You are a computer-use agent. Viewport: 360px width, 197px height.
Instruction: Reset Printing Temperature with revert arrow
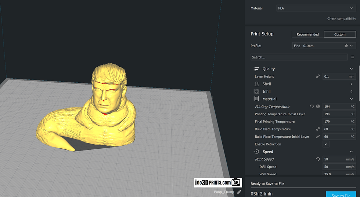[x=312, y=107]
